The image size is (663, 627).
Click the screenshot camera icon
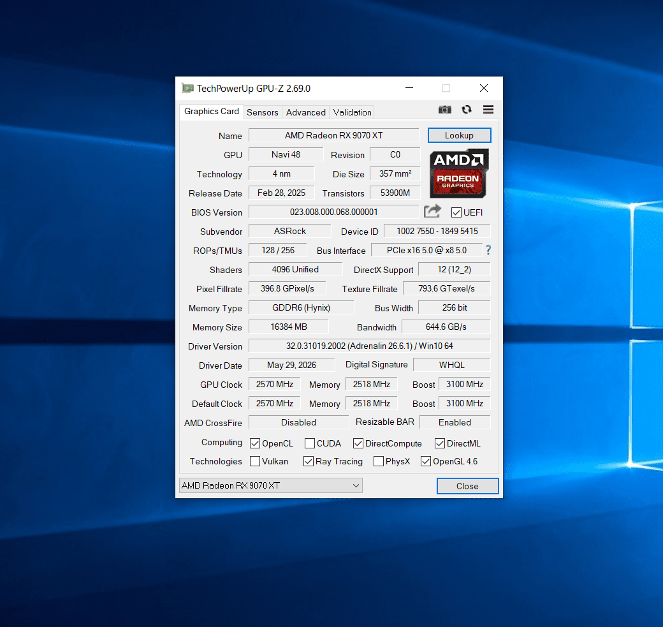tap(444, 110)
